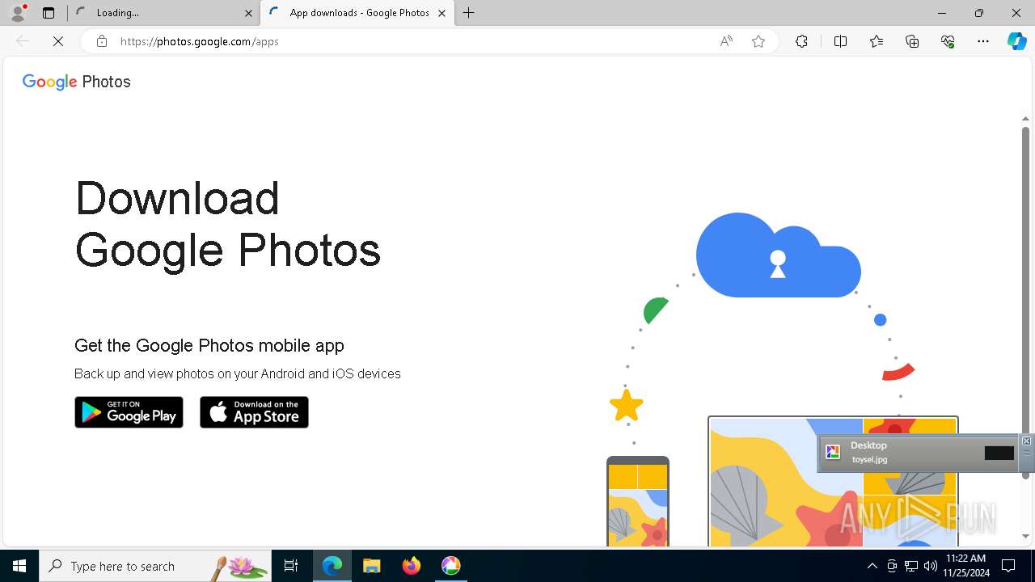Open the clock showing 11:22 AM
Screen dimensions: 1035x582
click(965, 566)
